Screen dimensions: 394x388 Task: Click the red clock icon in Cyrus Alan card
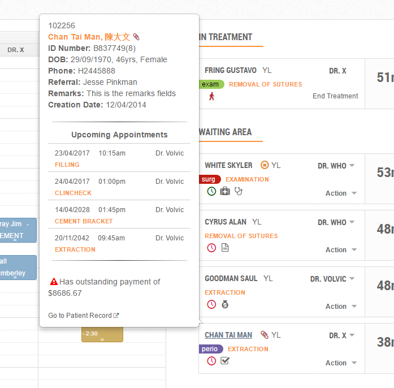coord(211,248)
